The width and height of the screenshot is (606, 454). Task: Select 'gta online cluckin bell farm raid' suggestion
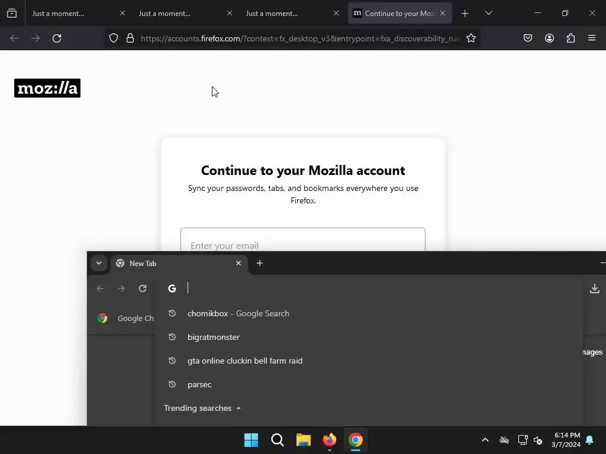[x=369, y=361]
